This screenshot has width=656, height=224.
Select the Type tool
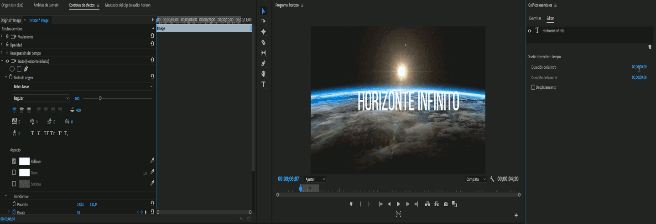pyautogui.click(x=263, y=84)
